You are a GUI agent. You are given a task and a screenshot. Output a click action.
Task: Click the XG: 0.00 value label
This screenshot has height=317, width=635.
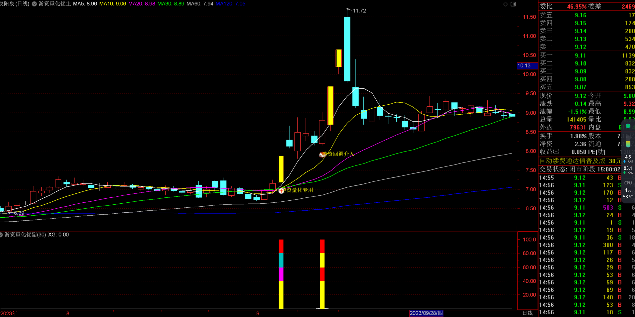[x=59, y=235]
